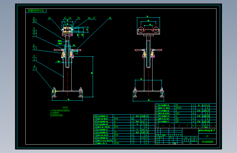
Task: Select the 1.8 total weight in row 13
Action: pos(146,130)
